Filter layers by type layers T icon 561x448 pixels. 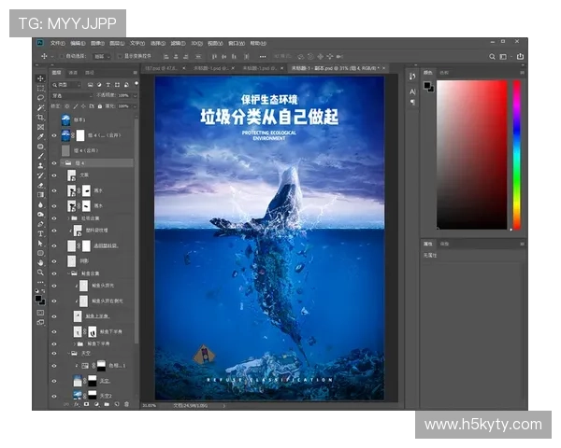(x=108, y=85)
